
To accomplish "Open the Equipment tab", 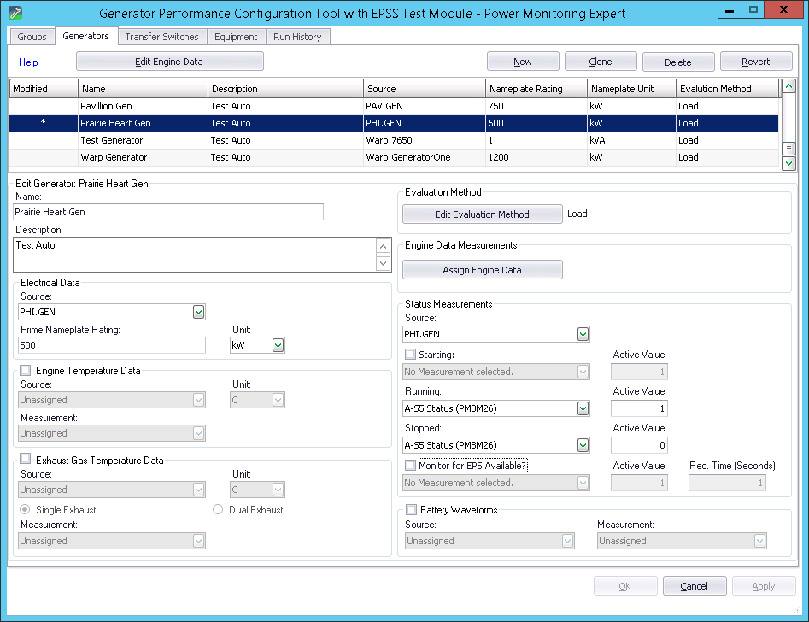I will (x=236, y=37).
